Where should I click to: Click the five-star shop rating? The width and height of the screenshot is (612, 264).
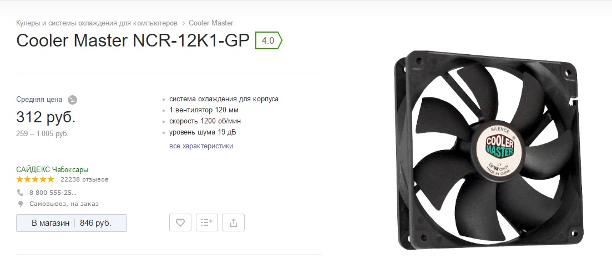tap(35, 179)
